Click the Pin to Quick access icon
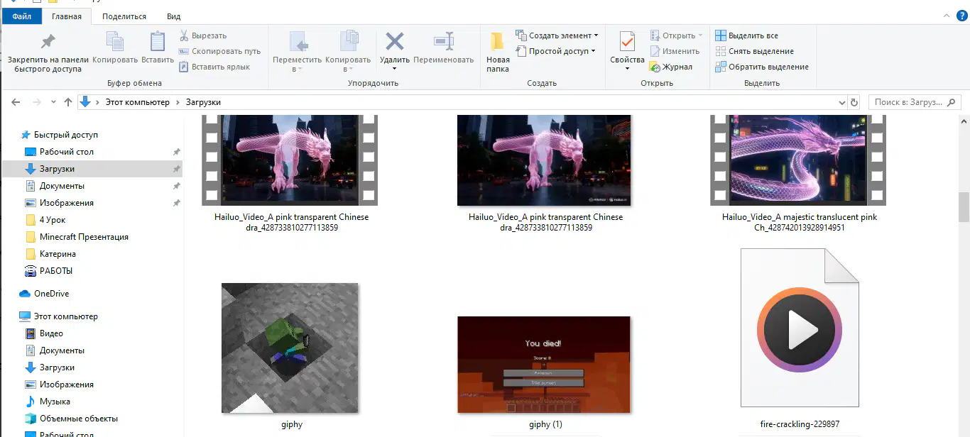The width and height of the screenshot is (970, 437). coord(48,41)
